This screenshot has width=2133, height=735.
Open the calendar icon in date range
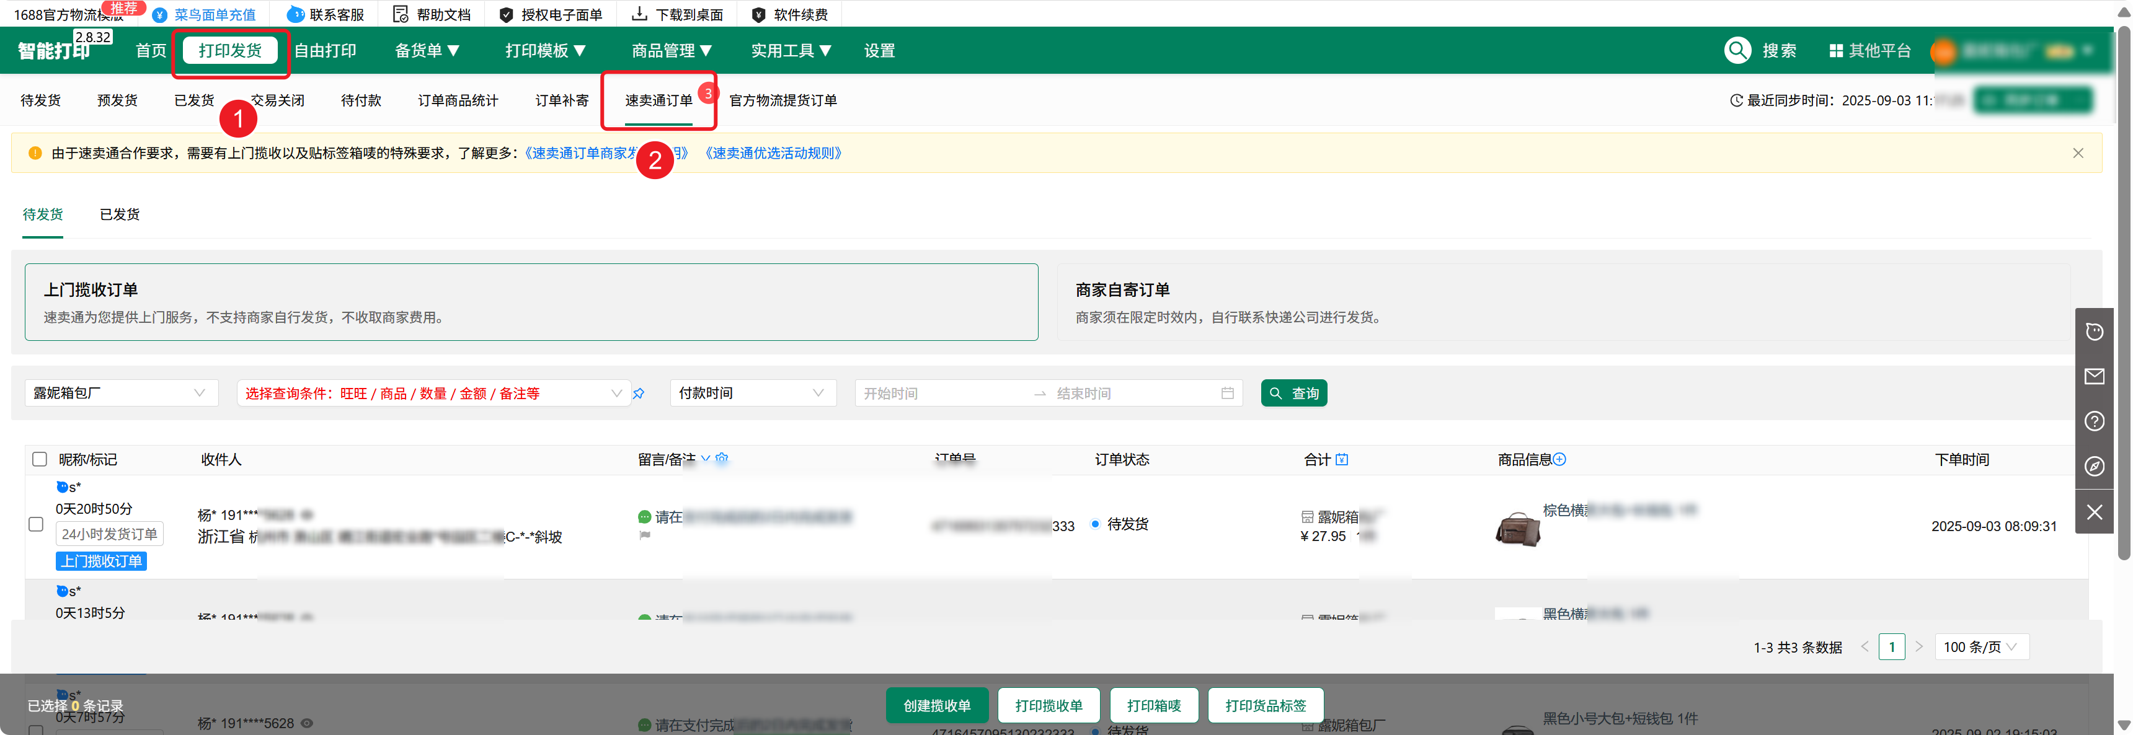click(x=1227, y=393)
